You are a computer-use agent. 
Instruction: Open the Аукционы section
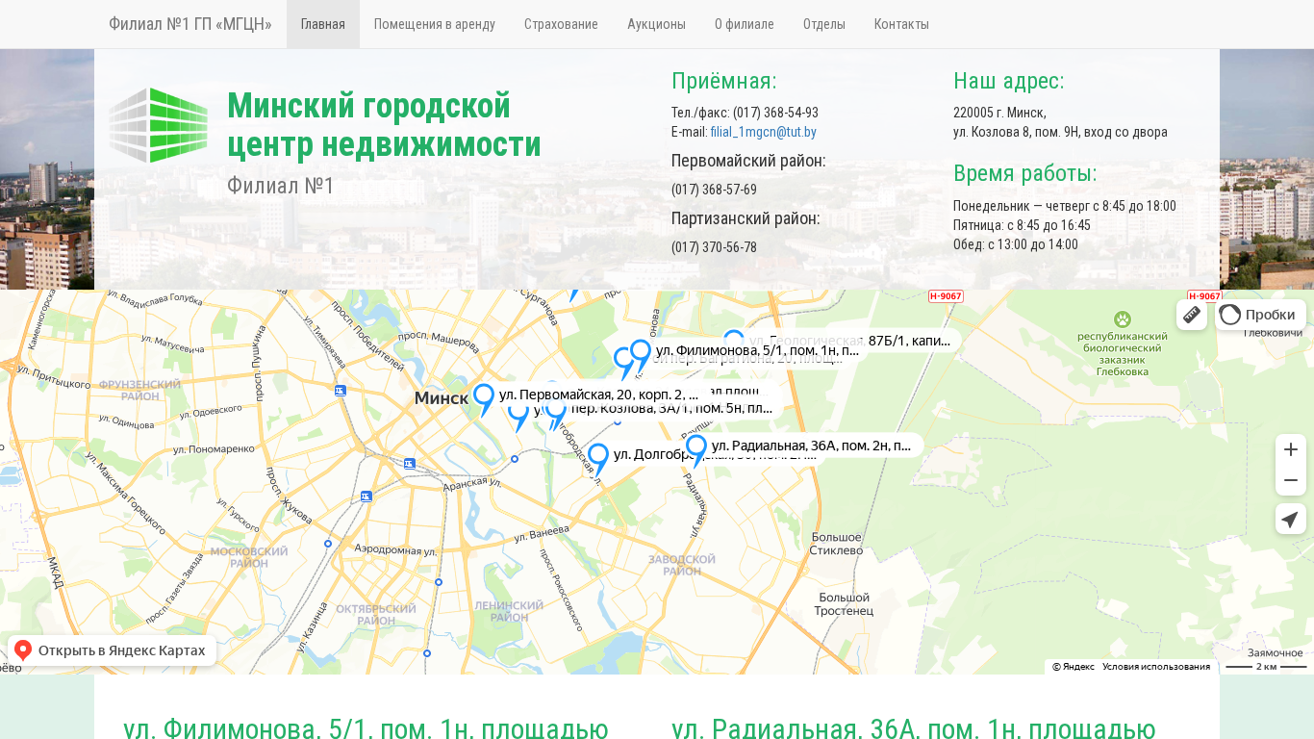coord(656,24)
